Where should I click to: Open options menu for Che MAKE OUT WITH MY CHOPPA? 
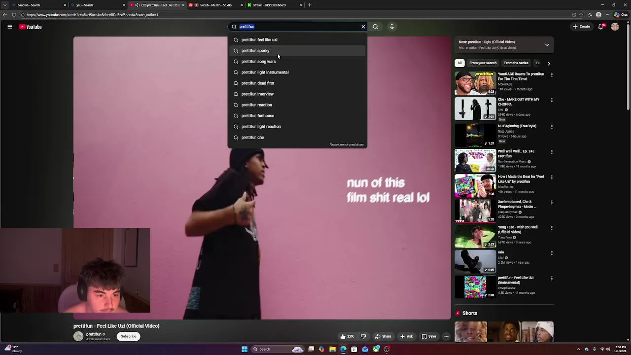coord(552,100)
